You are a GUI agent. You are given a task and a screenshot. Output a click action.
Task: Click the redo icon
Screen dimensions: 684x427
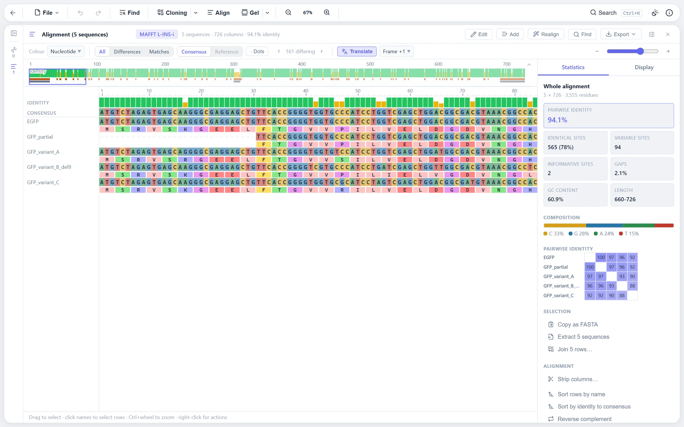(98, 13)
